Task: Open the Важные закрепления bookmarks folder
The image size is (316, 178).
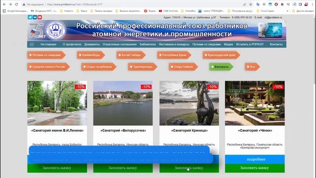Action: [128, 11]
